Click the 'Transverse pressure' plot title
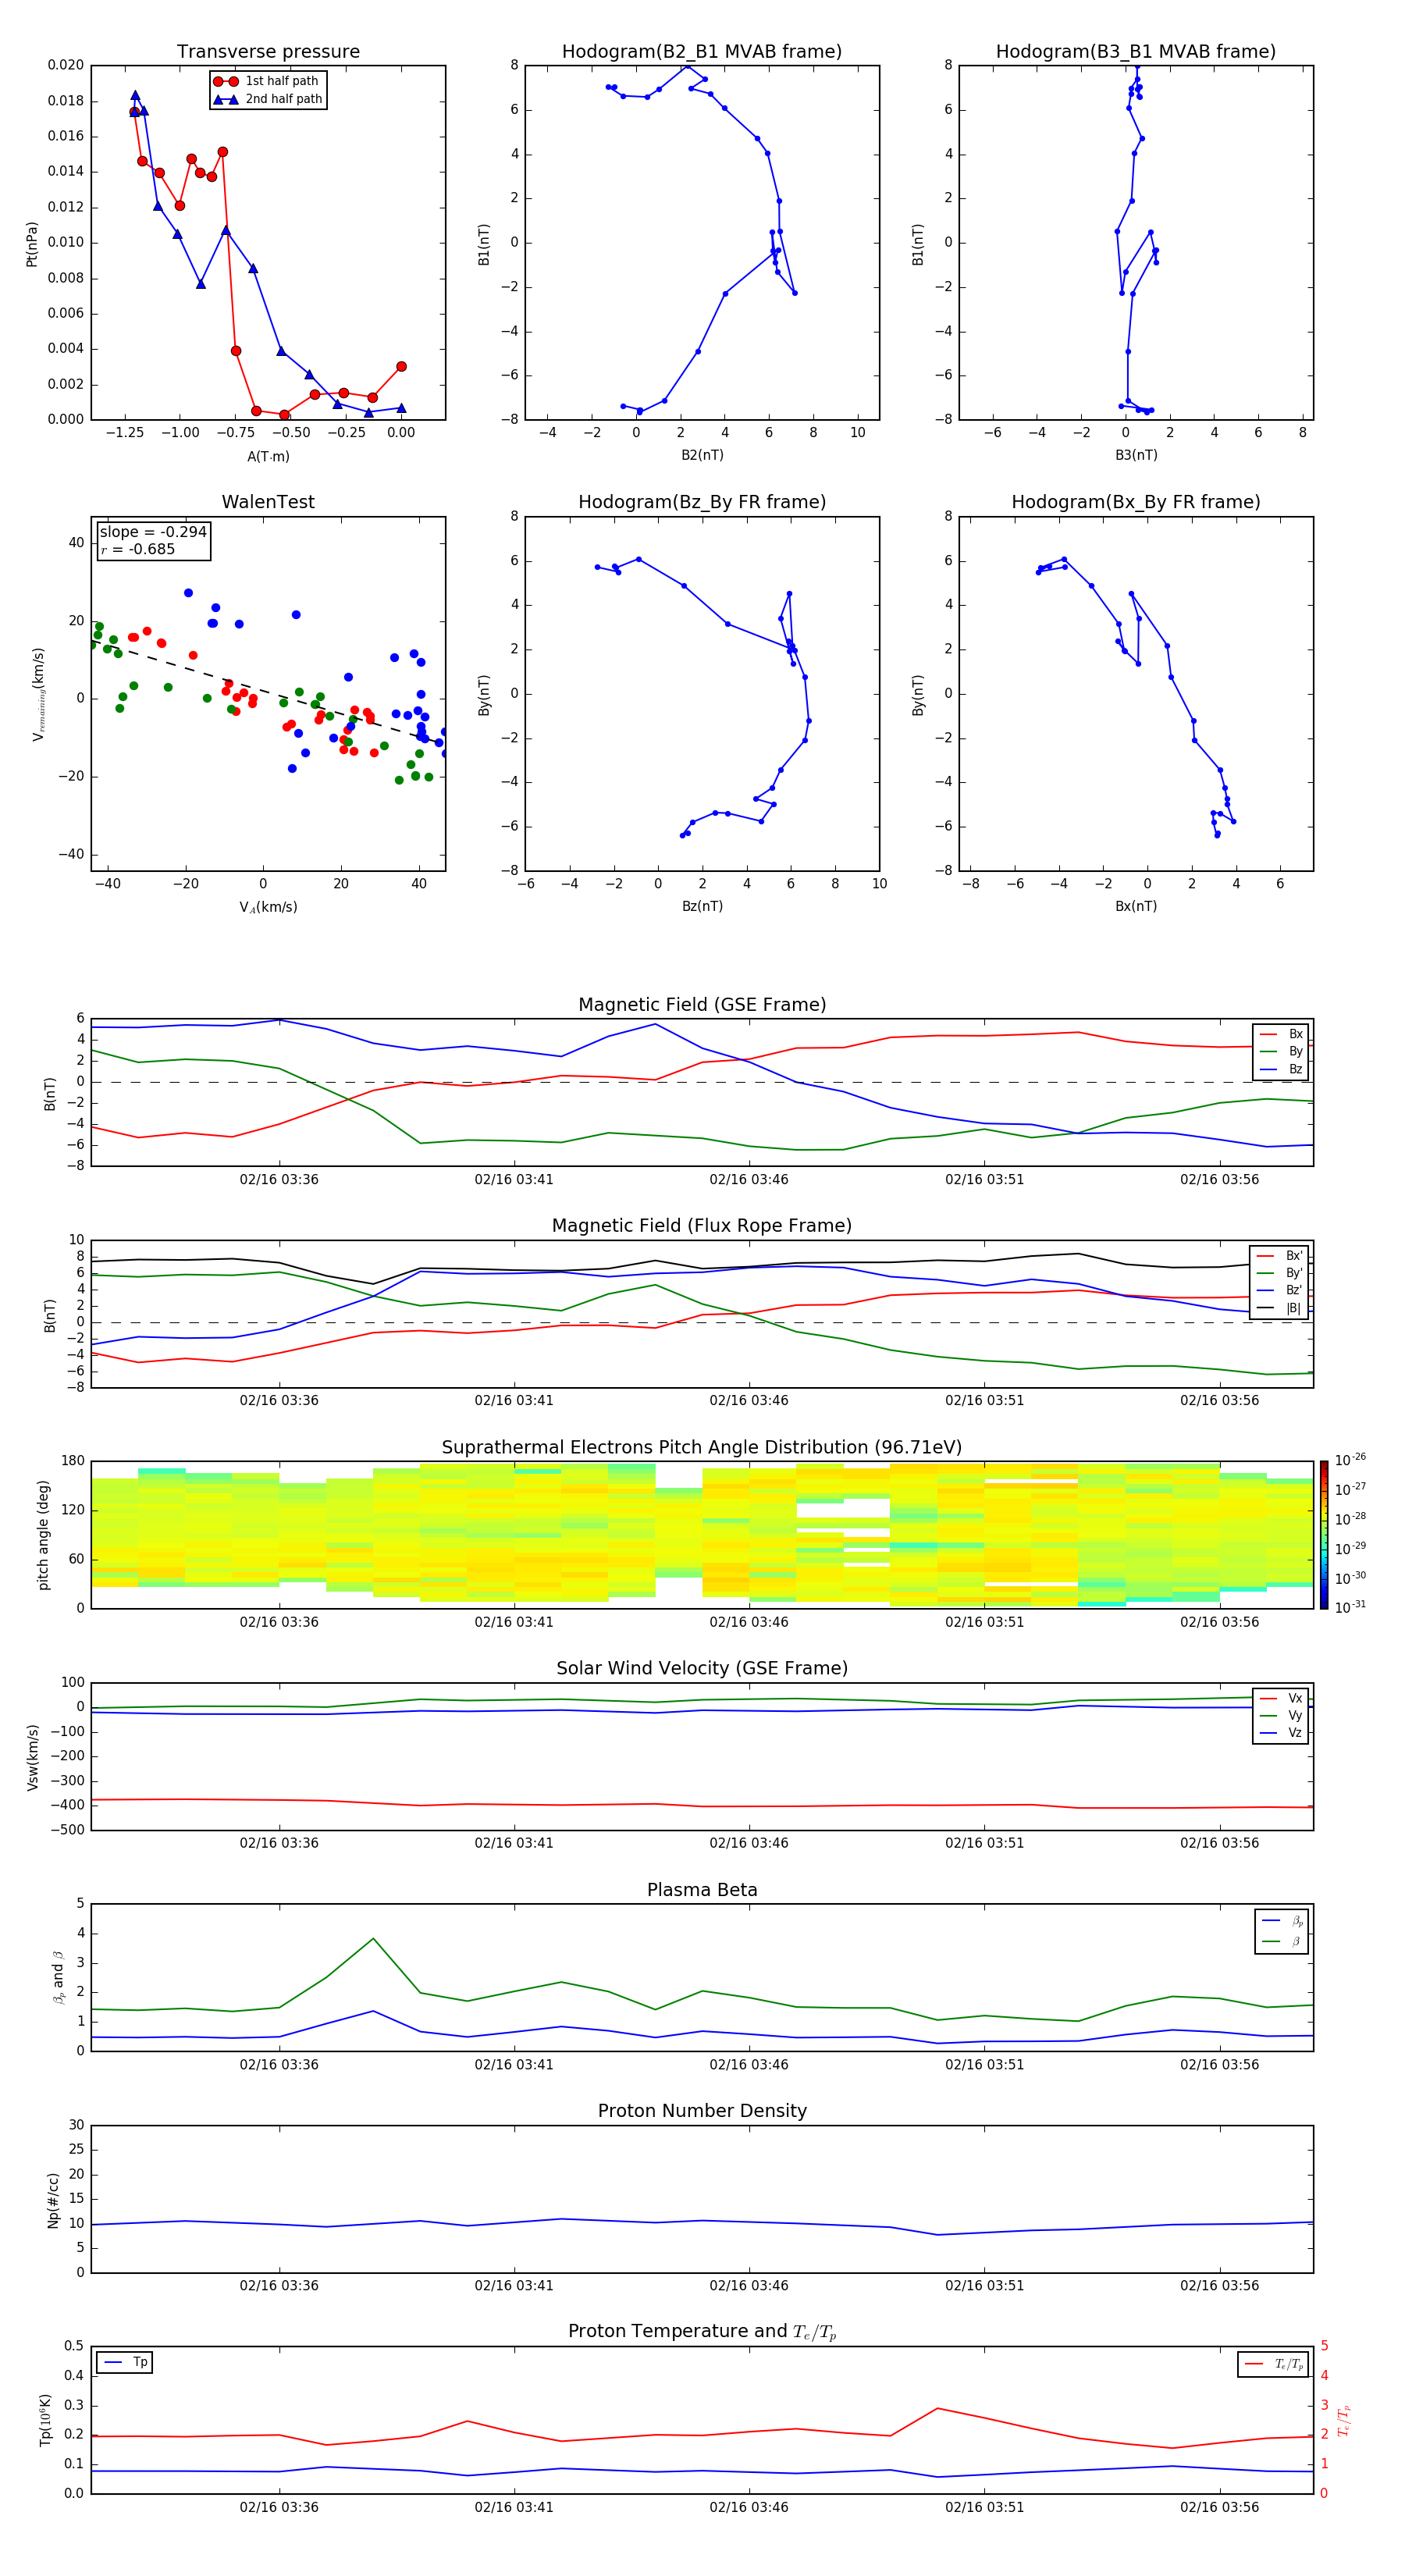The image size is (1405, 2576). [x=268, y=52]
